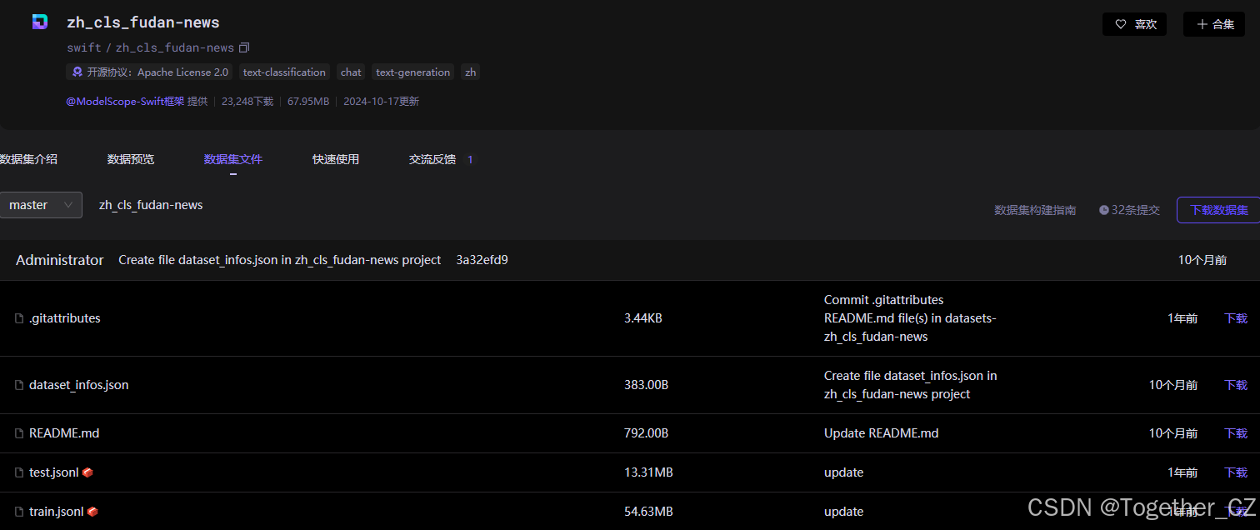The height and width of the screenshot is (530, 1260).
Task: Open the README.md file name
Action: (x=64, y=433)
